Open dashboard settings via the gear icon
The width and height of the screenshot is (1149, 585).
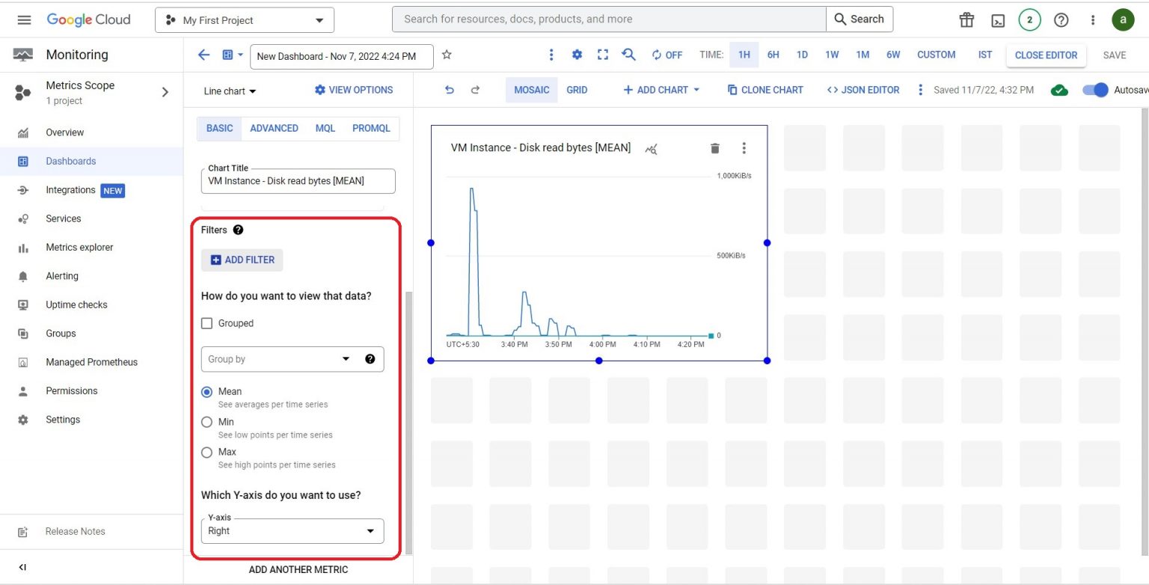point(576,55)
